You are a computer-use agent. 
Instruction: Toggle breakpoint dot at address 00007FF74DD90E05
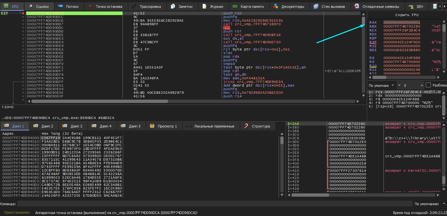[x=23, y=92]
